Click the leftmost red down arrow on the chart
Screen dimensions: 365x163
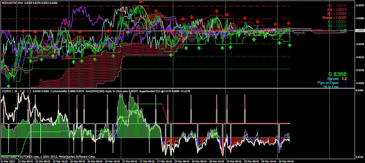(x=4, y=55)
